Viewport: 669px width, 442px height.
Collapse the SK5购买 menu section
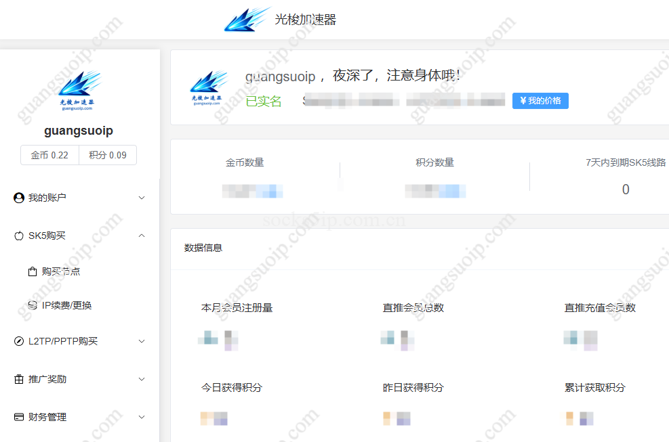[79, 236]
